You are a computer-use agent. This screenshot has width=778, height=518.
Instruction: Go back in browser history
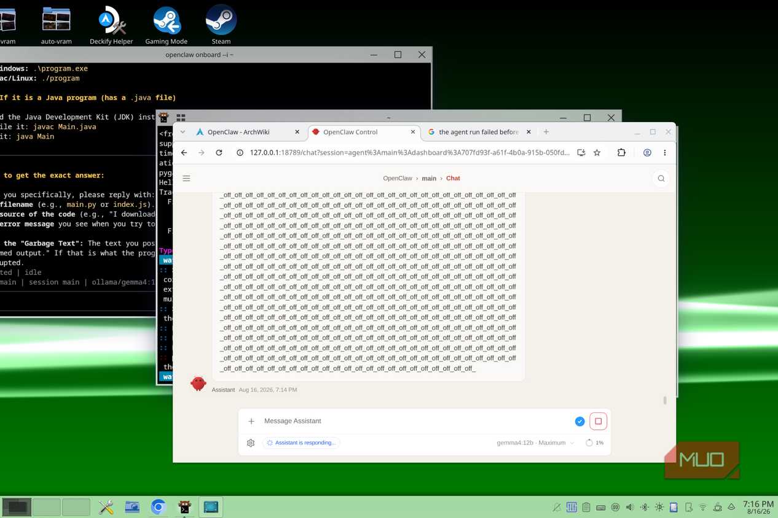tap(184, 153)
